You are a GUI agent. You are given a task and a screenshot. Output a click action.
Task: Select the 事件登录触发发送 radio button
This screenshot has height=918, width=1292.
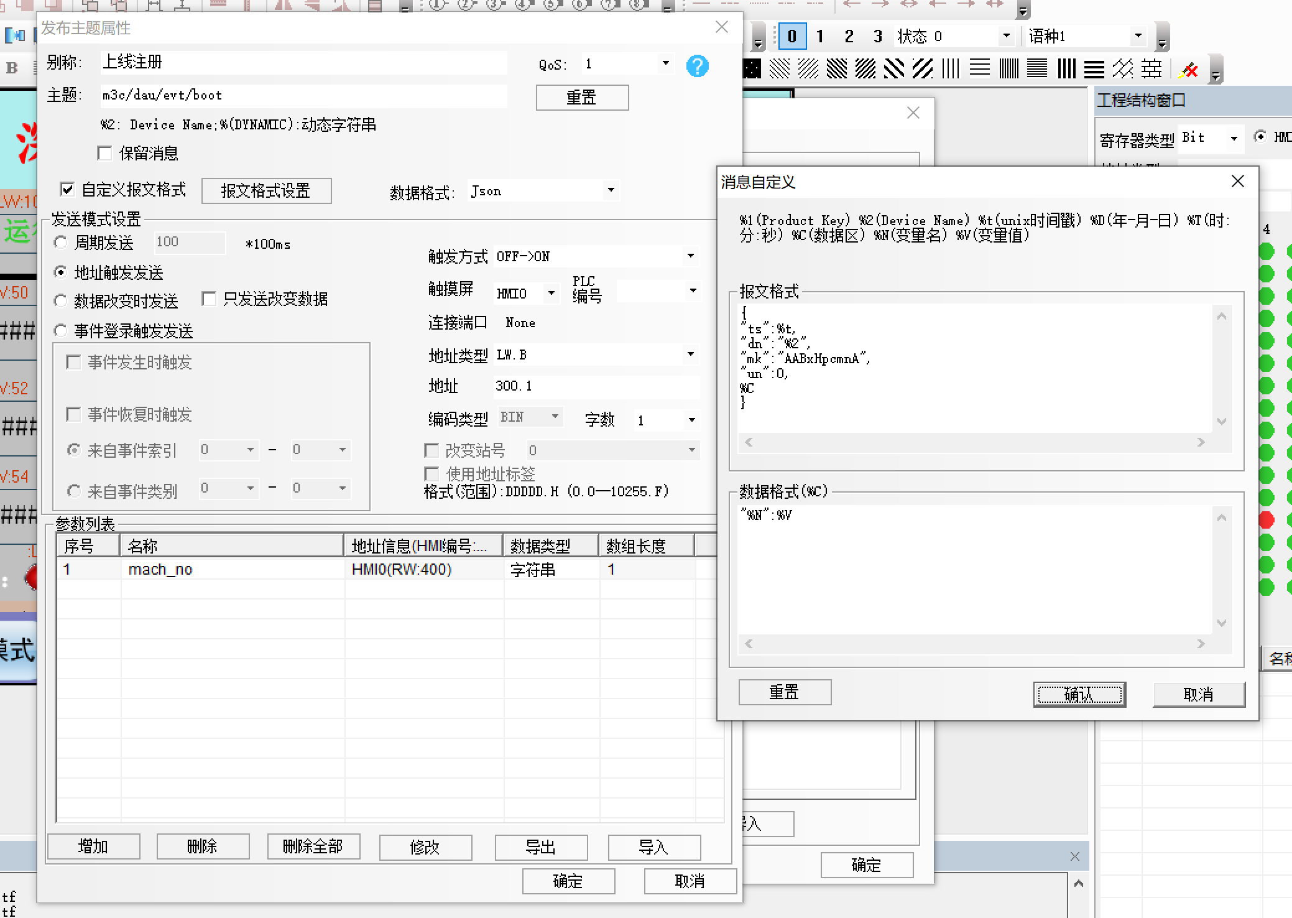click(60, 330)
